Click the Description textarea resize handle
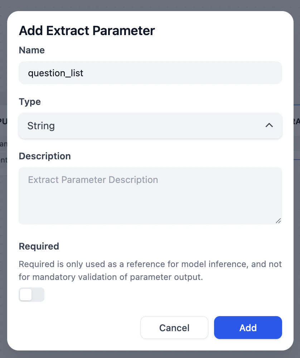The height and width of the screenshot is (358, 300). click(278, 221)
